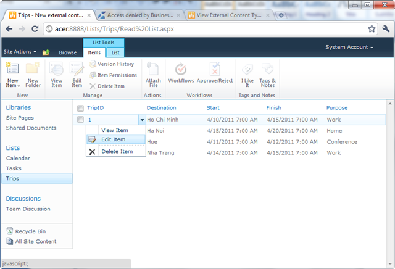This screenshot has height=269, width=395.
Task: Sort by the Start column header
Action: point(213,108)
